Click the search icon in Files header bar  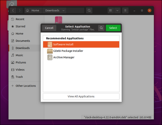(x=89, y=10)
